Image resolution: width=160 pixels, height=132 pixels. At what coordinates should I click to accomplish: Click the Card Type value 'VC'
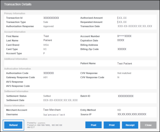[45, 49]
